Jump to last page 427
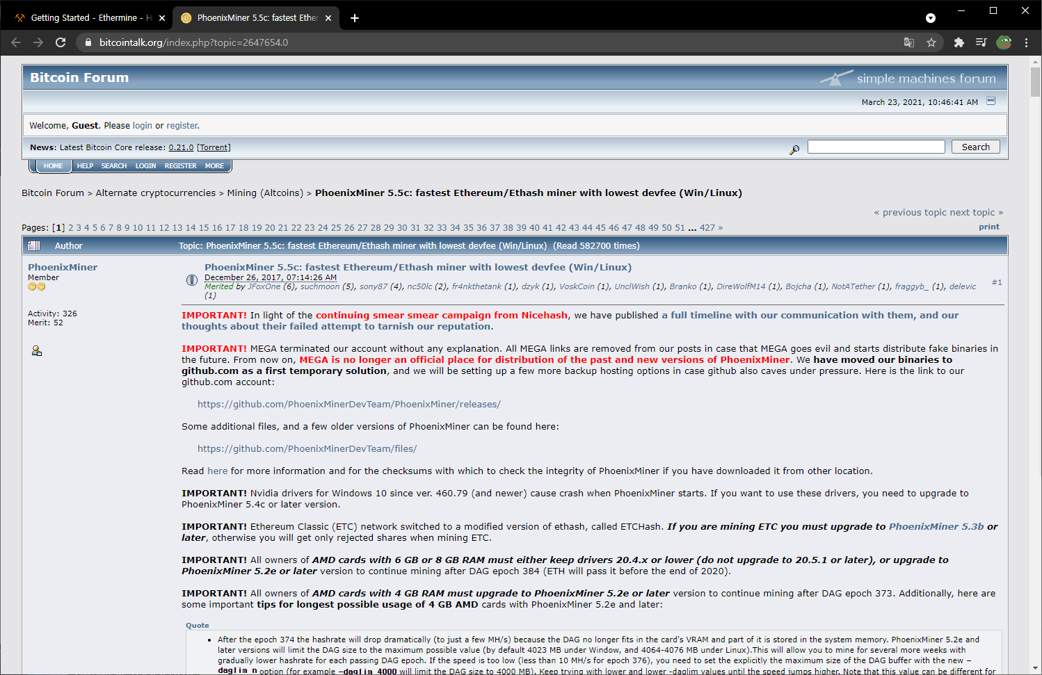Image resolution: width=1042 pixels, height=675 pixels. (x=707, y=228)
